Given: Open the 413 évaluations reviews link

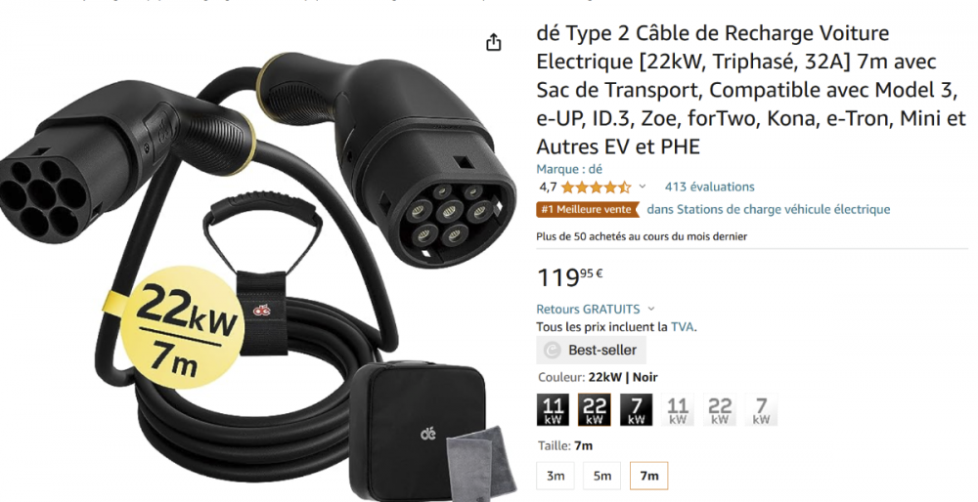Looking at the screenshot, I should click(709, 187).
